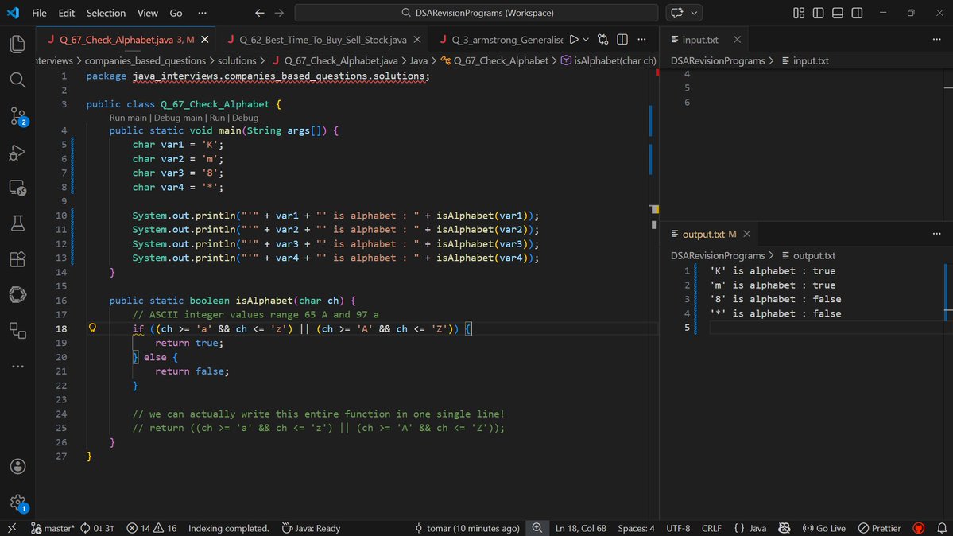Close the output.txt tab
This screenshot has width=953, height=536.
click(747, 235)
